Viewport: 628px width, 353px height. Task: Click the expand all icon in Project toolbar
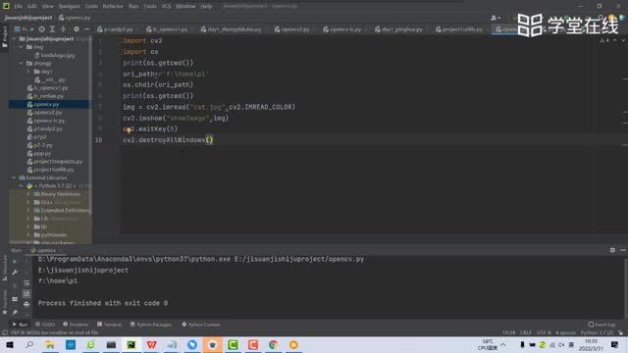click(x=52, y=29)
